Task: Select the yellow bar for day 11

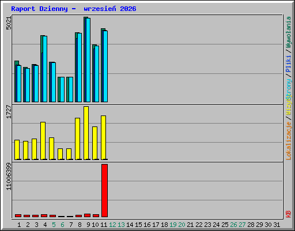Action: 104,137
